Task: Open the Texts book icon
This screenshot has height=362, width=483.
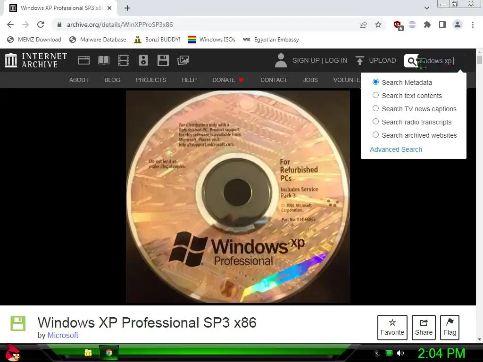Action: click(x=104, y=60)
